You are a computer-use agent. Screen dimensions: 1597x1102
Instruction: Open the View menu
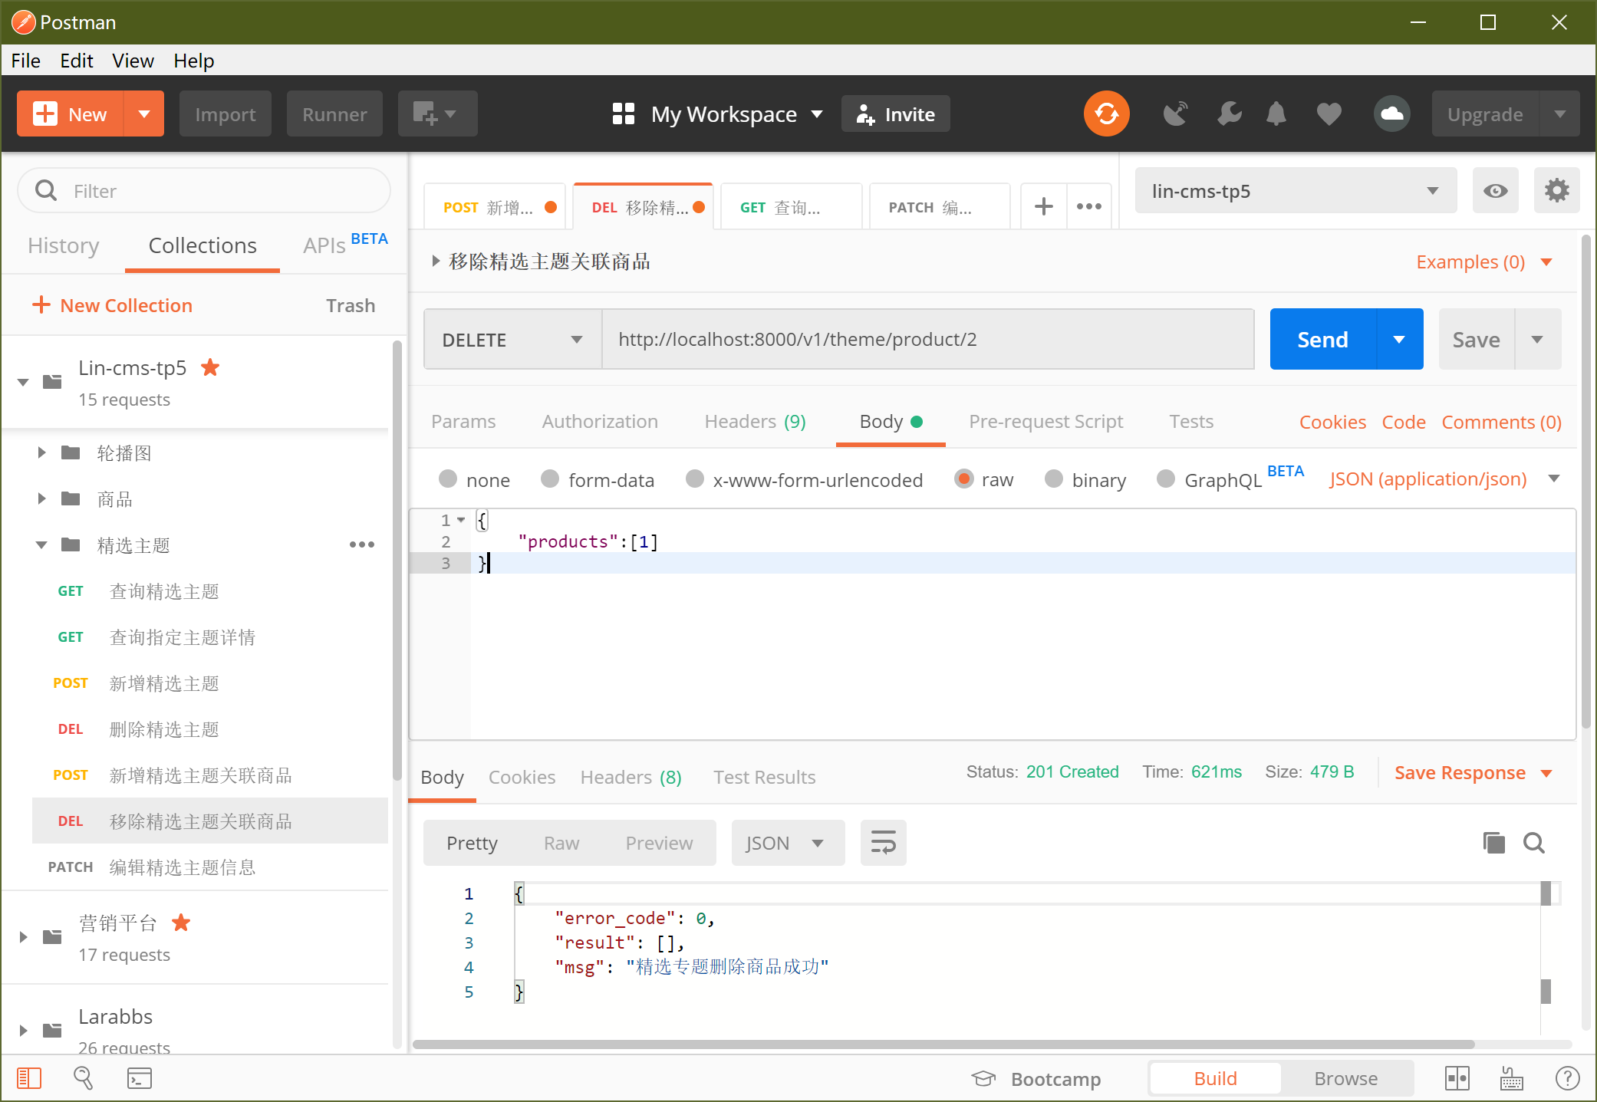(133, 61)
